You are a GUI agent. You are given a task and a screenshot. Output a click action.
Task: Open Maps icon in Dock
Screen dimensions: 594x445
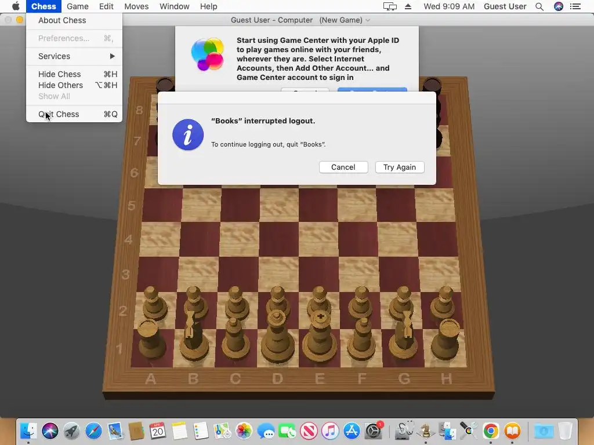222,431
